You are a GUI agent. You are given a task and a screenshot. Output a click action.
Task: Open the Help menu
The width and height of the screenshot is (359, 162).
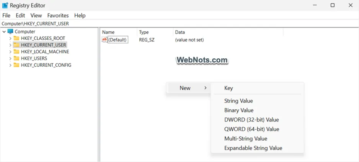80,16
